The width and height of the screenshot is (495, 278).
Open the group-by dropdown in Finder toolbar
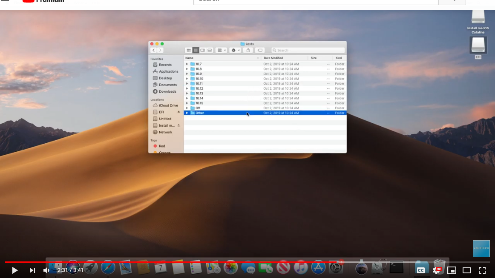[x=221, y=50]
